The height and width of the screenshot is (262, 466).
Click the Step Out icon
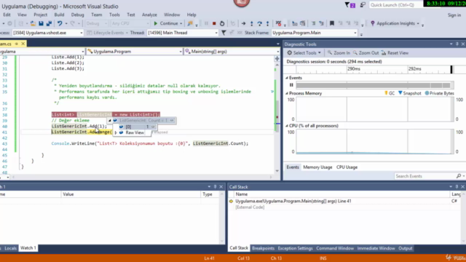[x=267, y=23]
